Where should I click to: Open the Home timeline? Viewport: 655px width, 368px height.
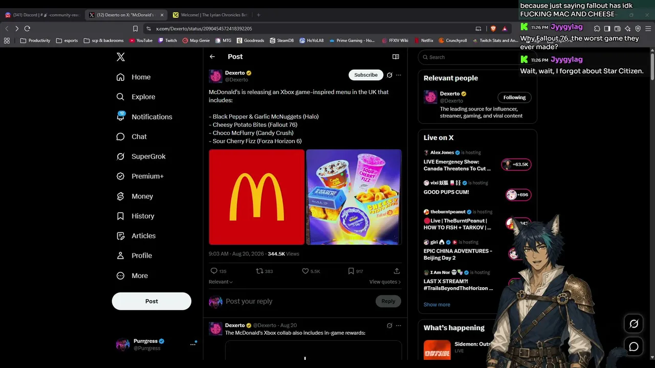[x=134, y=77]
